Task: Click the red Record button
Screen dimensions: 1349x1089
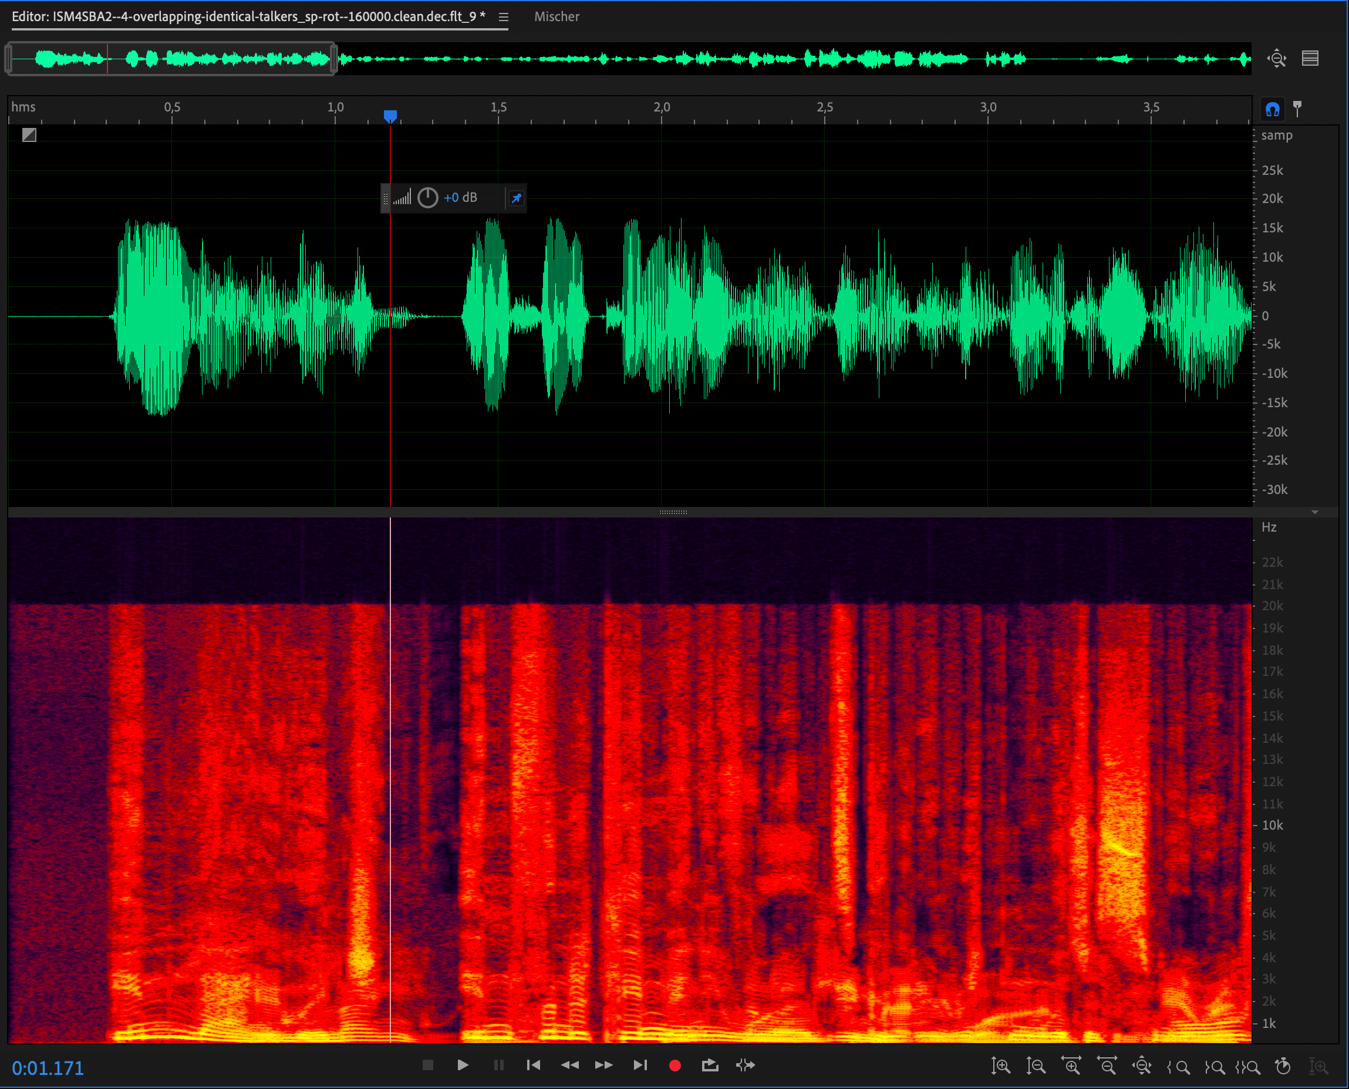Action: [x=675, y=1065]
